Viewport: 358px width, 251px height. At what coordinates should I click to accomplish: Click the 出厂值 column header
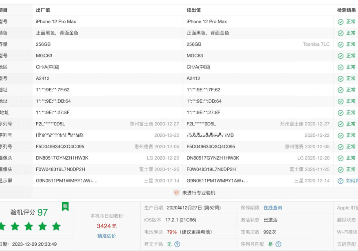coord(43,10)
